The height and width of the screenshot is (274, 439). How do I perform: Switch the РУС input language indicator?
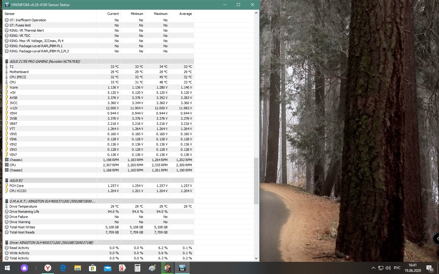[397, 268]
